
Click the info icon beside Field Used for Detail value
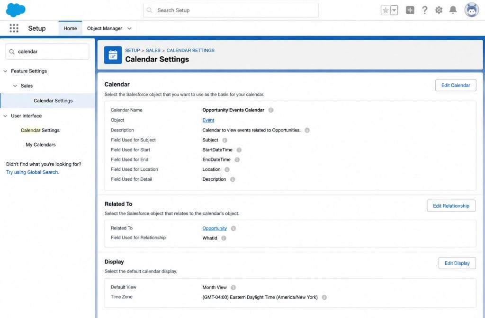tap(233, 179)
